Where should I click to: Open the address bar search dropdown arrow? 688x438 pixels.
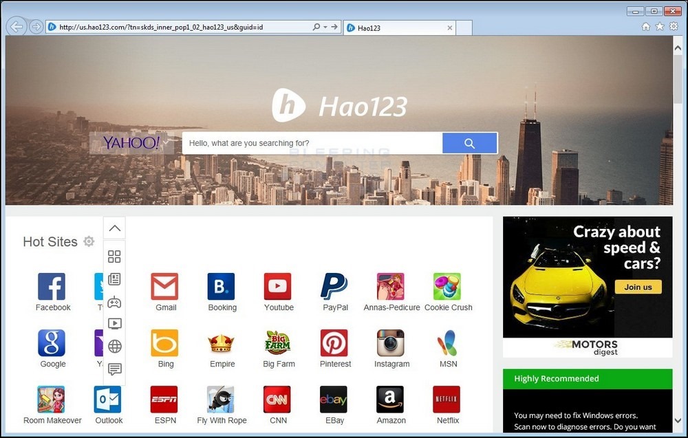click(325, 28)
